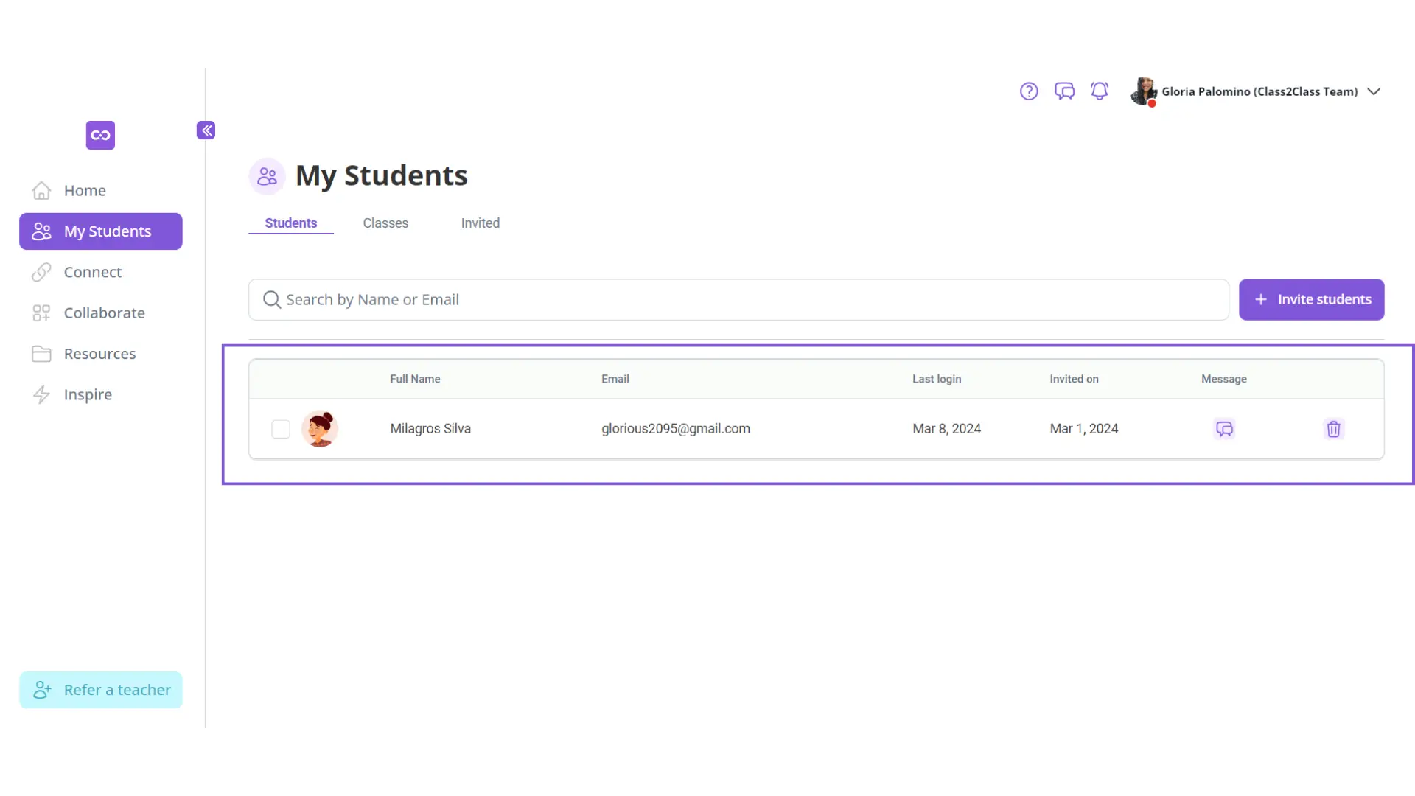1415x796 pixels.
Task: Collapse the sidebar with double-chevron icon
Action: pyautogui.click(x=206, y=130)
